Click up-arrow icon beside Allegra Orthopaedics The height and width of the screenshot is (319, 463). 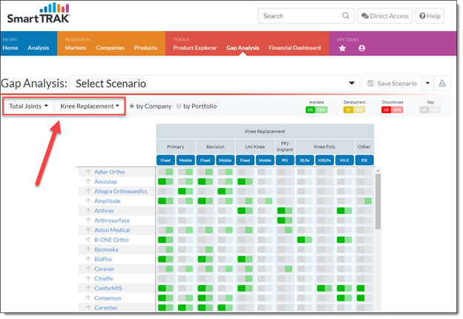pos(88,191)
